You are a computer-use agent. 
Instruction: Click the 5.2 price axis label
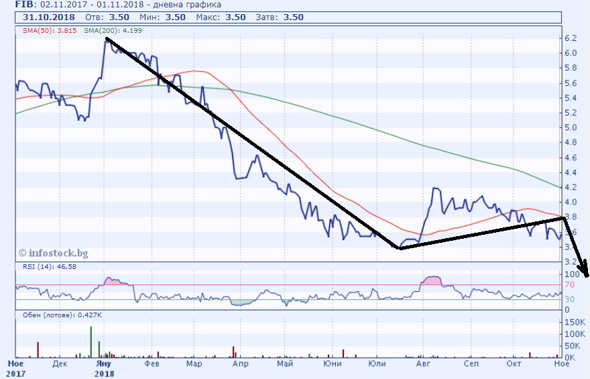click(x=571, y=113)
